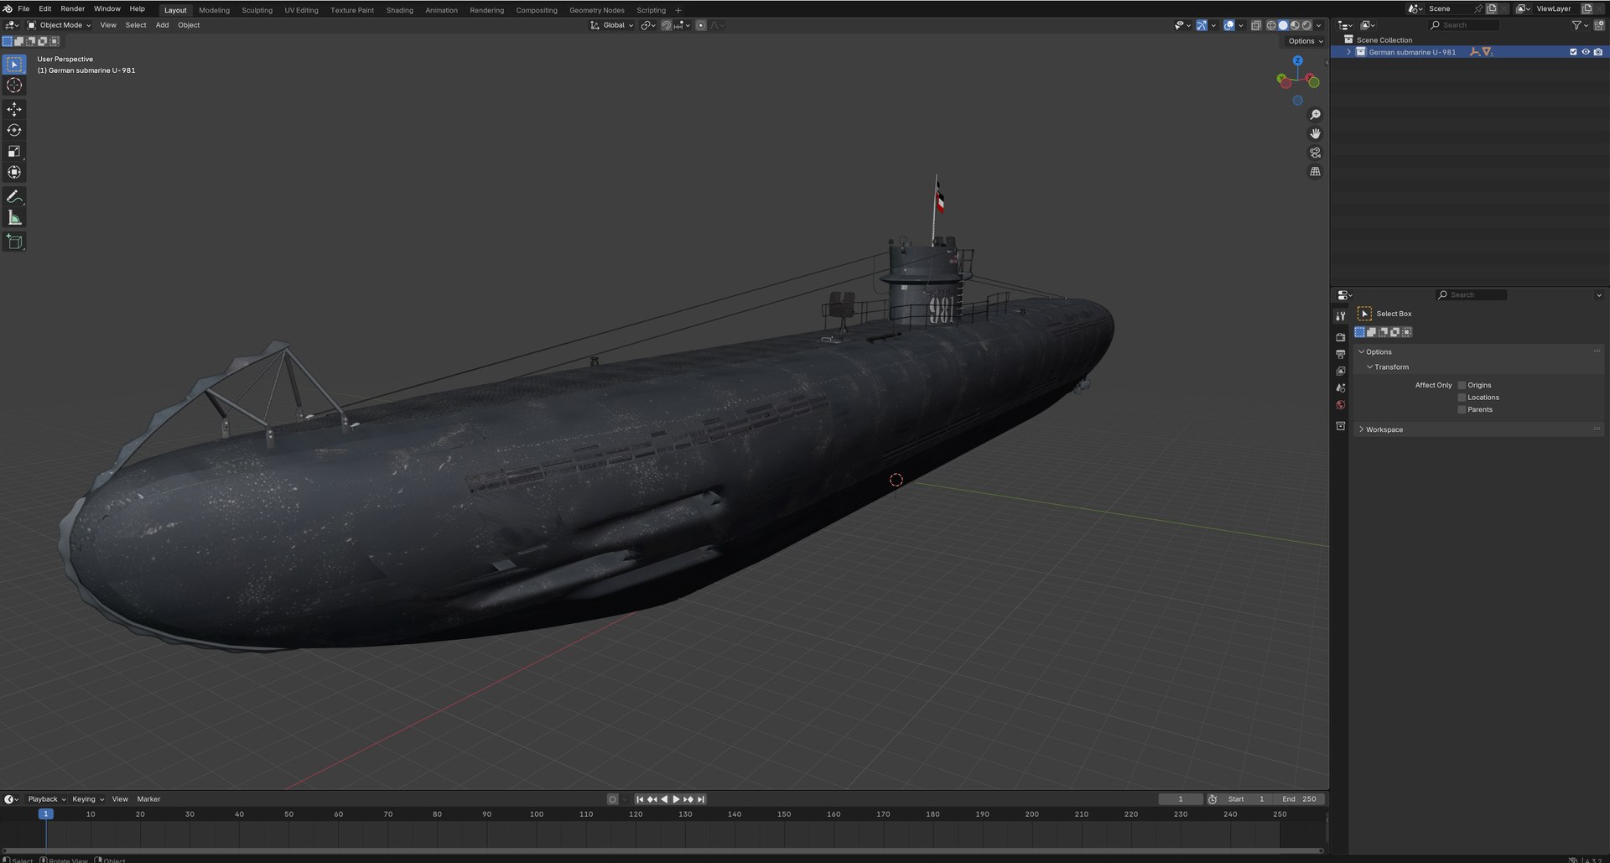Jump to the timeline start frame

tap(640, 799)
